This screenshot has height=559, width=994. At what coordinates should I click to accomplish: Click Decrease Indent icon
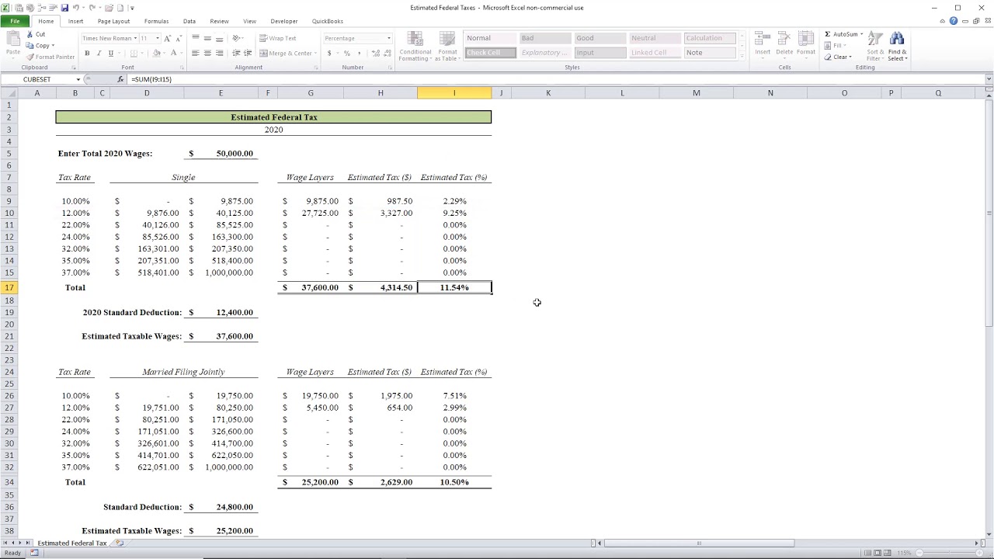point(236,53)
